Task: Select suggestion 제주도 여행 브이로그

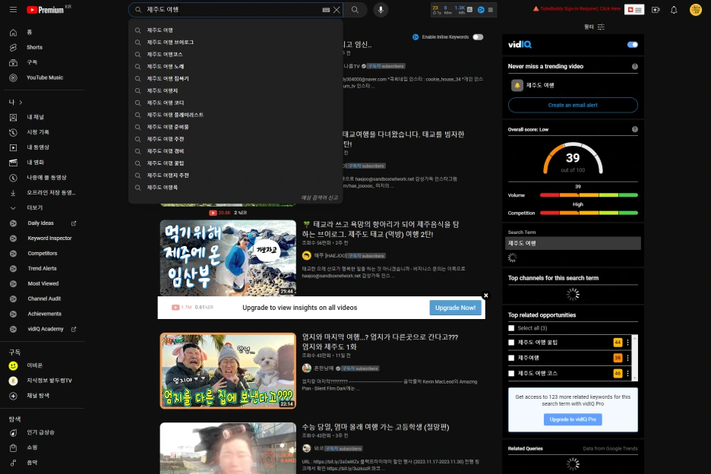Action: point(235,43)
